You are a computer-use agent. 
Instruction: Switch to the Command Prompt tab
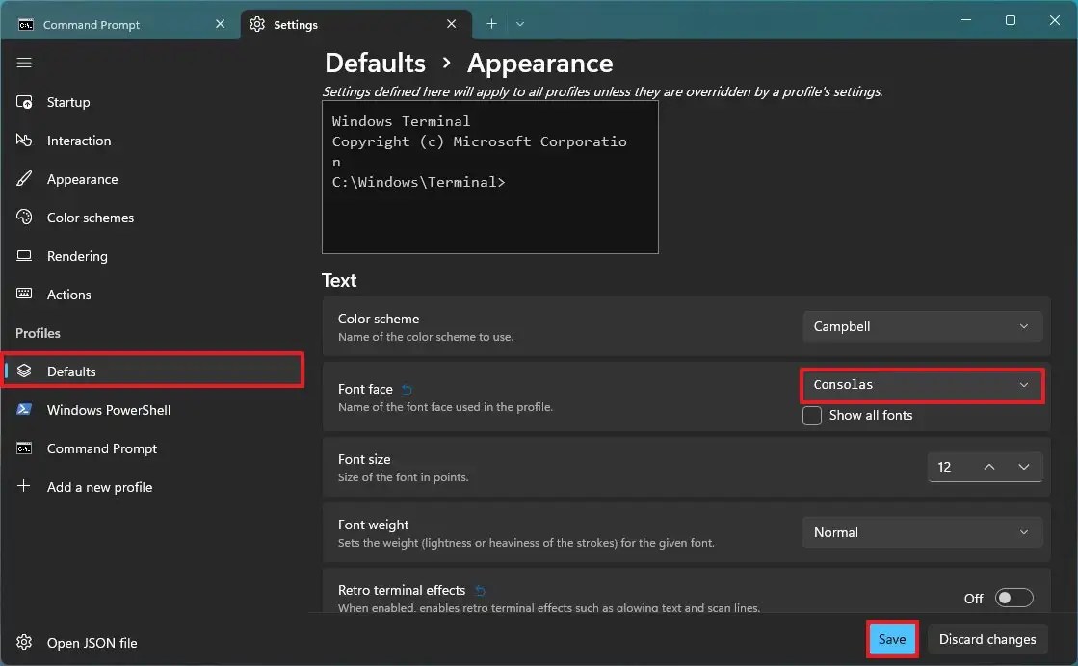(92, 24)
